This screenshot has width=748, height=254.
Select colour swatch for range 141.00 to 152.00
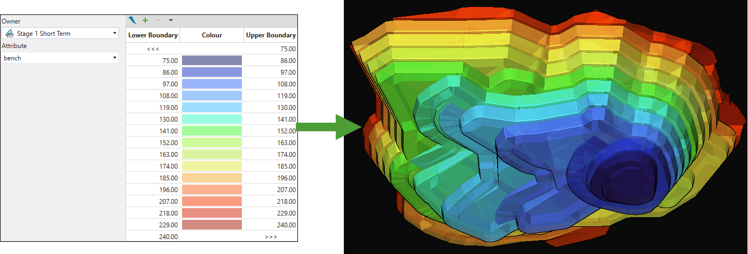point(212,131)
